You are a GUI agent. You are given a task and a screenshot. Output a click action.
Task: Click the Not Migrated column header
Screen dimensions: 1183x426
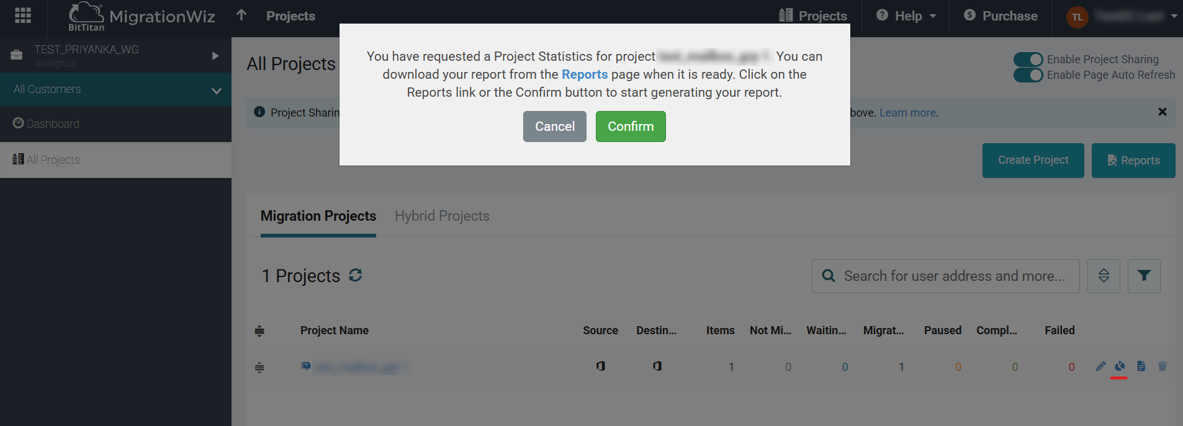tap(770, 331)
